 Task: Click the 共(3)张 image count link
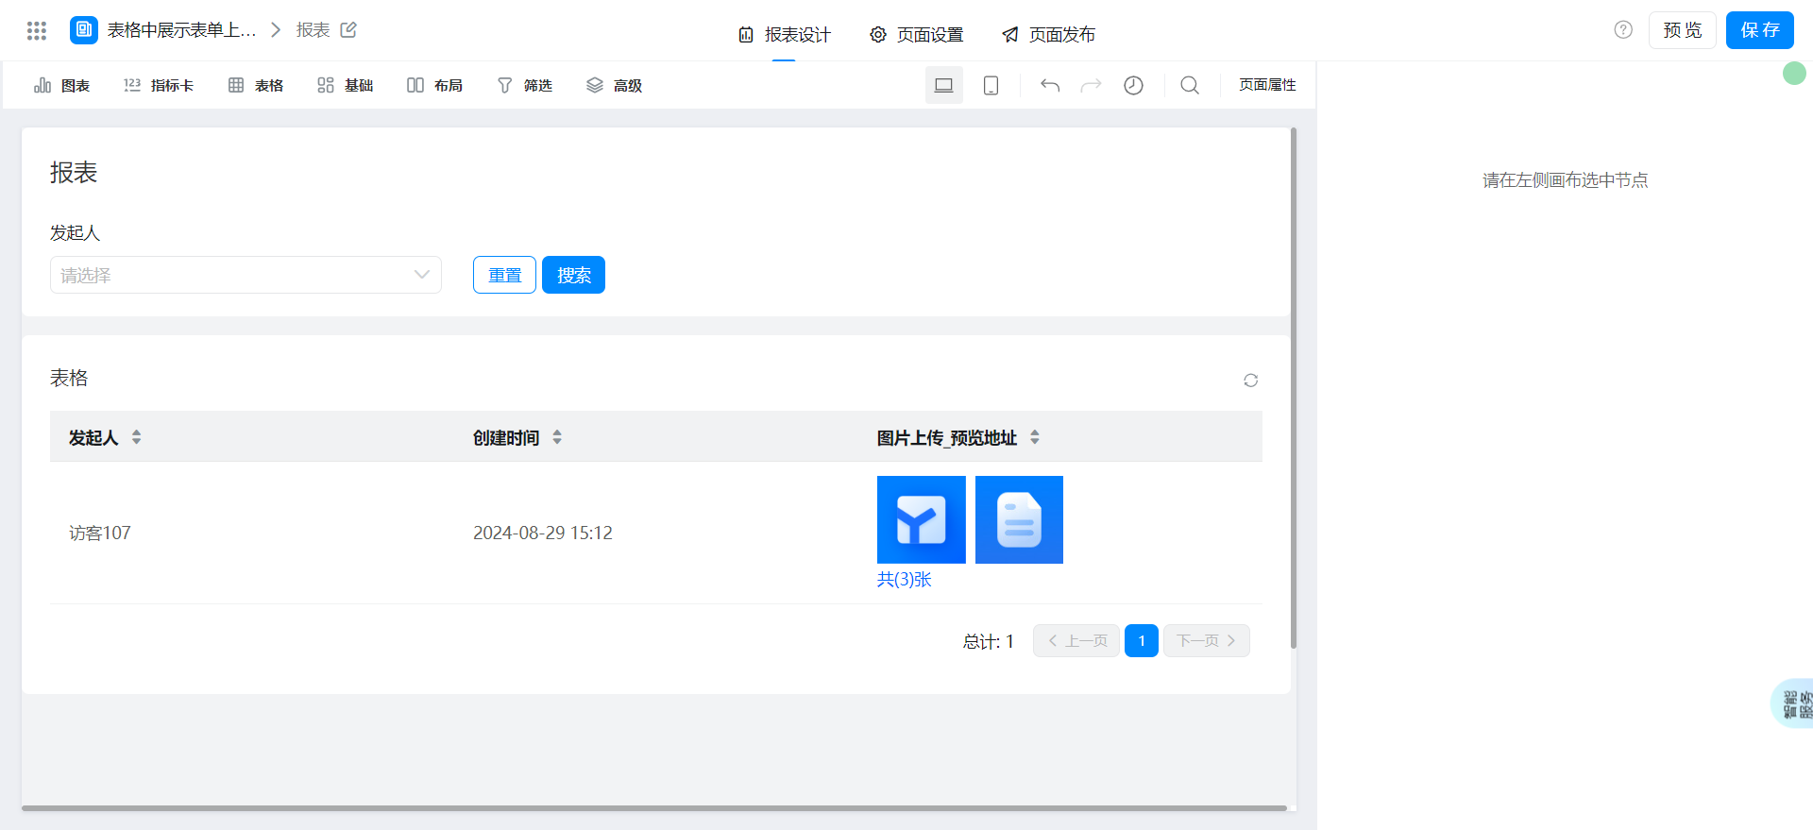(x=904, y=580)
